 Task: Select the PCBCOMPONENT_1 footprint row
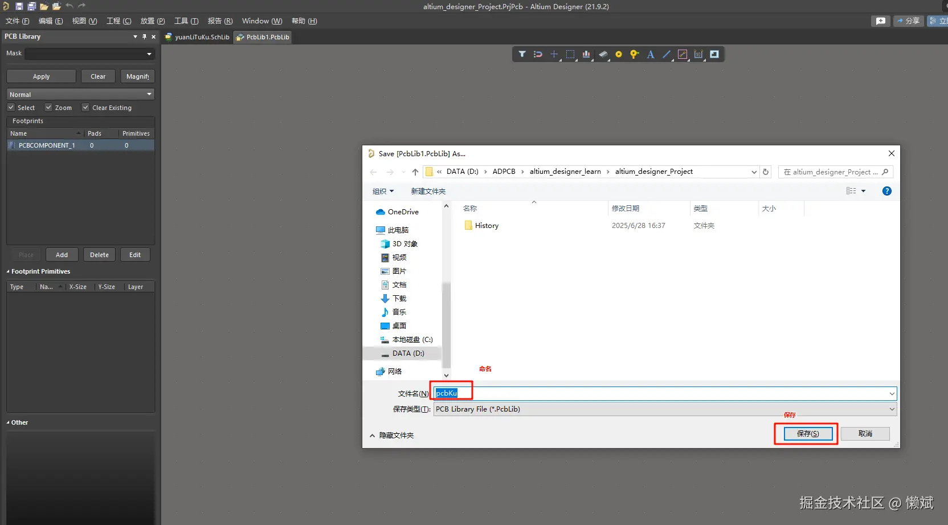(x=80, y=145)
